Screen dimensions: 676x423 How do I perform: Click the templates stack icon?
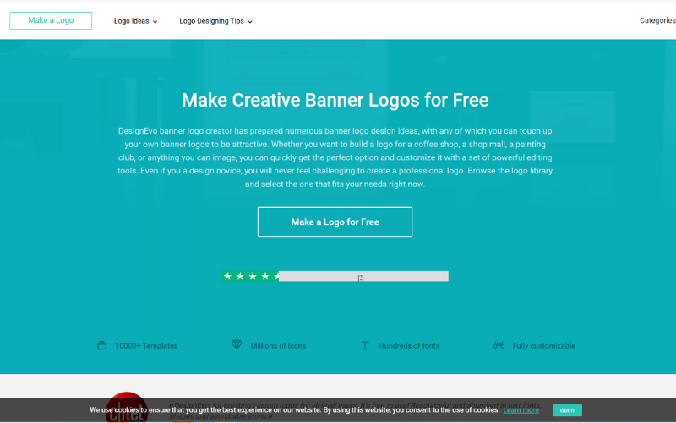(x=101, y=345)
